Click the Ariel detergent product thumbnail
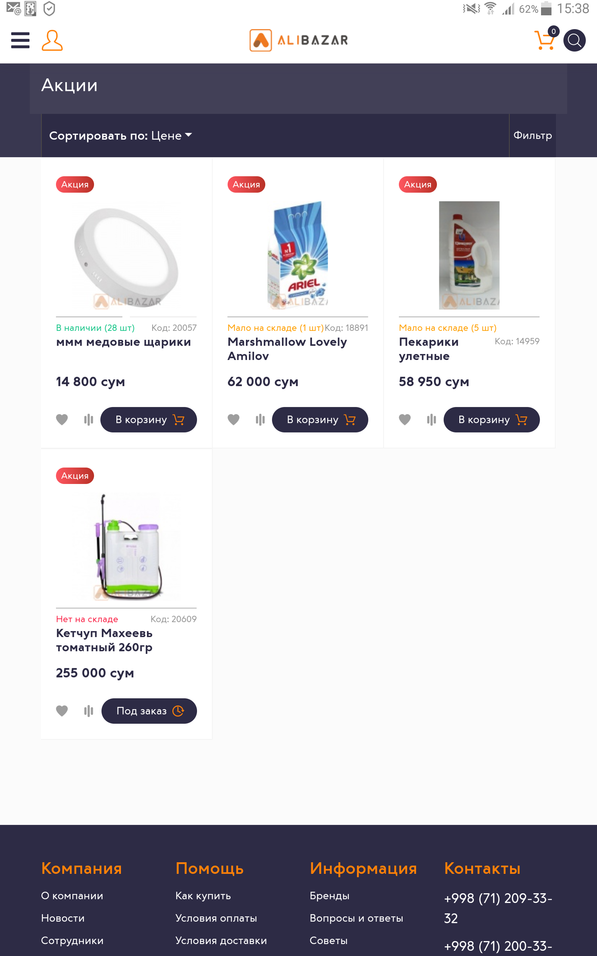Image resolution: width=597 pixels, height=956 pixels. click(298, 255)
